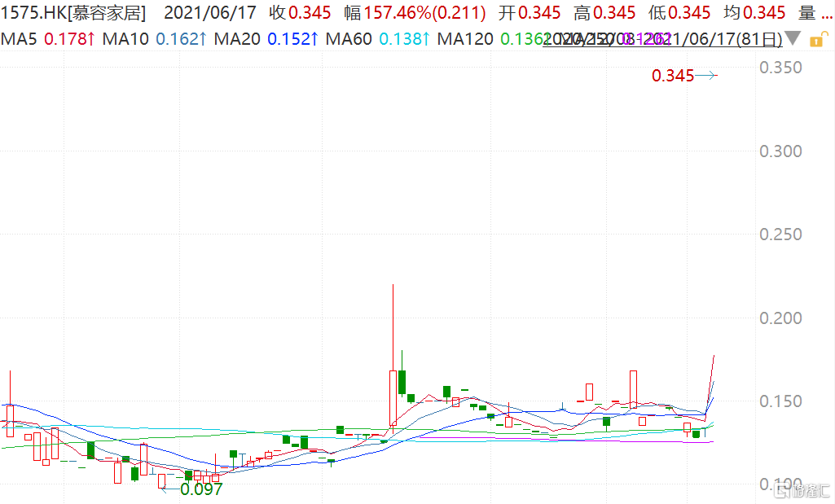This screenshot has height=504, width=835.
Task: Click the green 0.097 low marker on chart
Action: coord(201,489)
